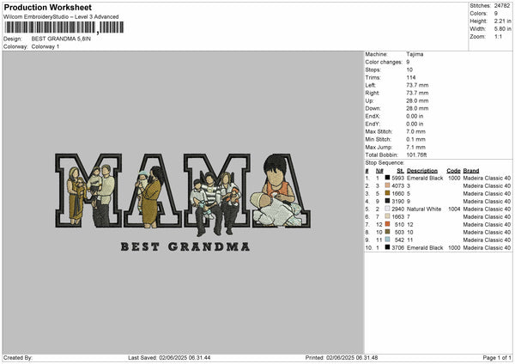The width and height of the screenshot is (515, 364).
Task: Click the Max Stitch value '7.0 mm'
Action: click(x=415, y=131)
